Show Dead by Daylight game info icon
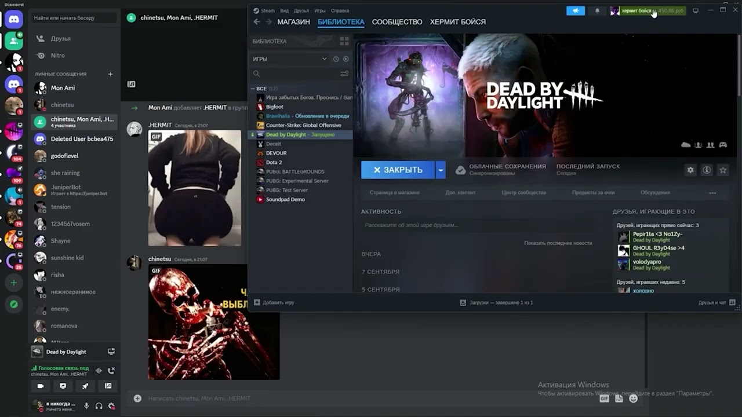Screen dimensions: 742x417 (707, 170)
